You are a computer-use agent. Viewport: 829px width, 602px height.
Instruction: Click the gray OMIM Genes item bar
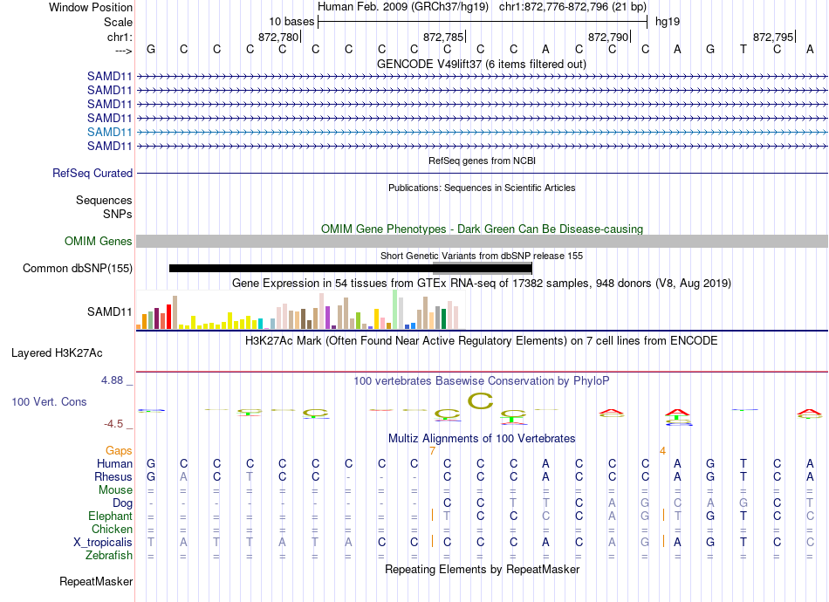[x=482, y=241]
